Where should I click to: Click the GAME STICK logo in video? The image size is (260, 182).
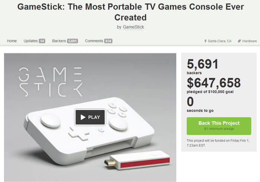click(51, 81)
